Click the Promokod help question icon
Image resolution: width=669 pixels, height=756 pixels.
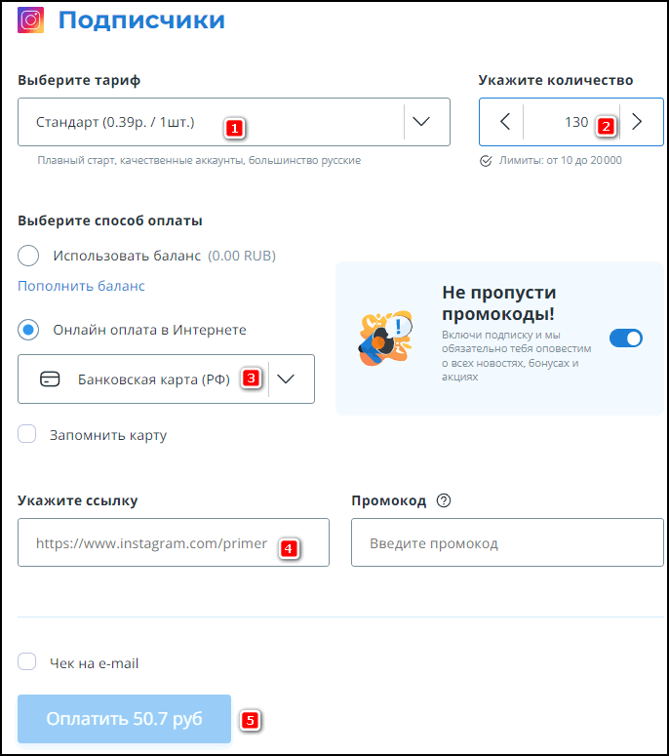click(x=444, y=500)
